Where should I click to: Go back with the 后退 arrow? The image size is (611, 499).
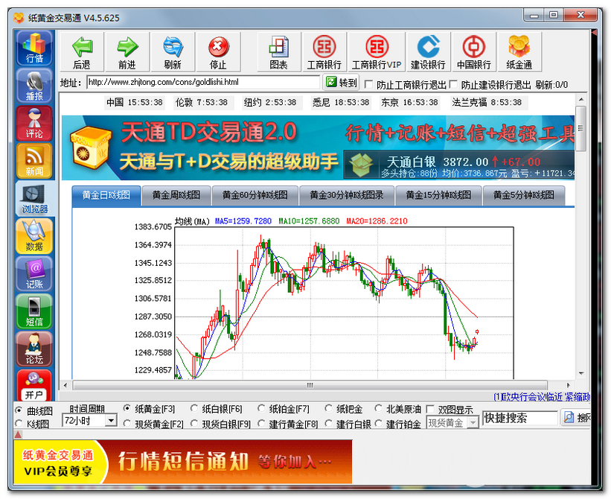point(82,52)
